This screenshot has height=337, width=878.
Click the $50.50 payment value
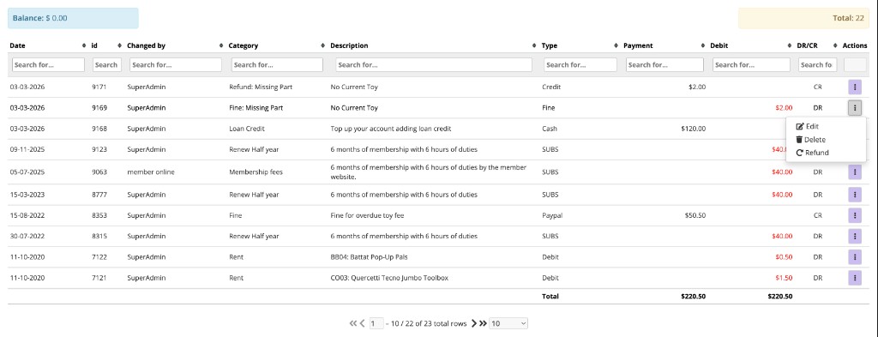pyautogui.click(x=695, y=215)
